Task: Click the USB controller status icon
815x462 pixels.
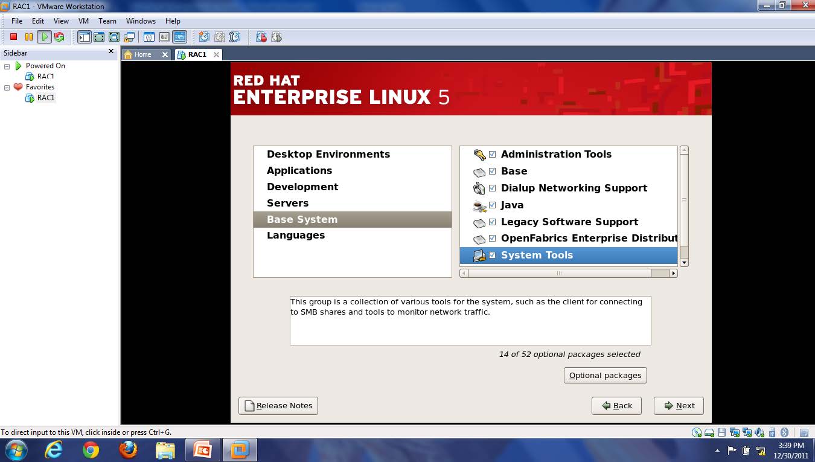Action: 772,432
